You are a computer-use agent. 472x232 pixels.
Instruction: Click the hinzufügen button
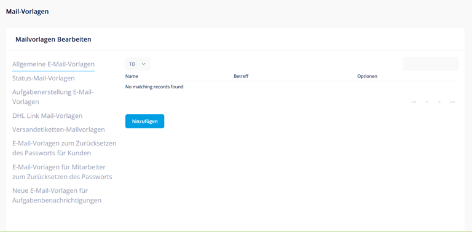click(x=145, y=121)
